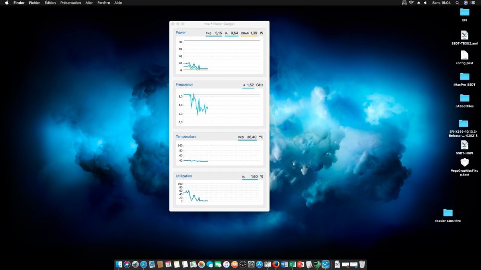Image resolution: width=481 pixels, height=270 pixels.
Task: Open App Store icon in Dock
Action: 260,264
